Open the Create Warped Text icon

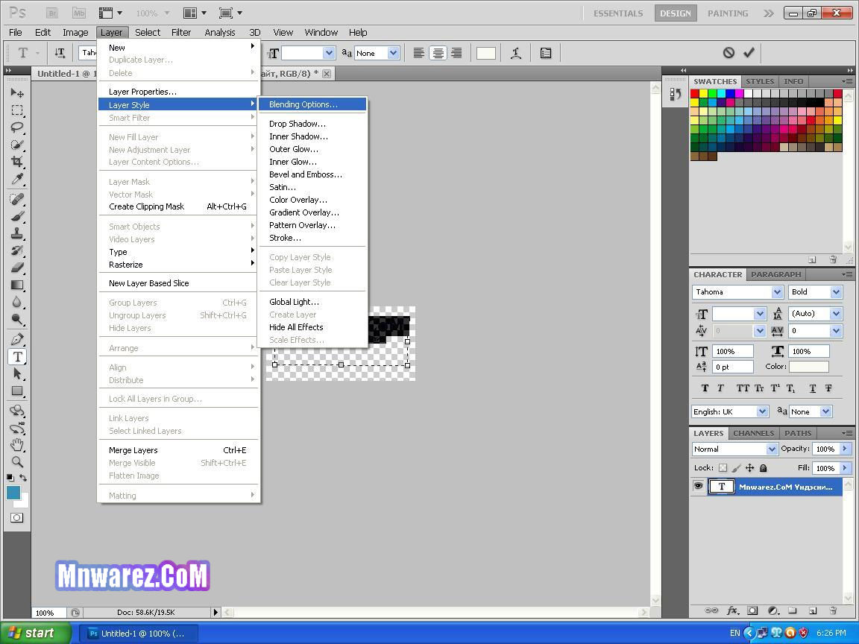coord(515,53)
